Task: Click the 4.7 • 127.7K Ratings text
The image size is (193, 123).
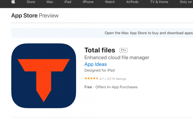Action: click(x=113, y=79)
